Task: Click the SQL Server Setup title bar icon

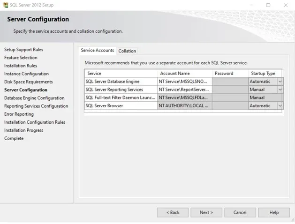Action: pyautogui.click(x=6, y=5)
